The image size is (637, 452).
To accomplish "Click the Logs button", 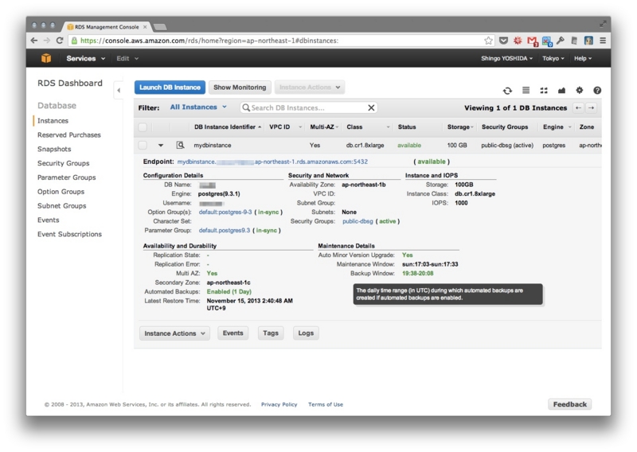I will pos(306,333).
